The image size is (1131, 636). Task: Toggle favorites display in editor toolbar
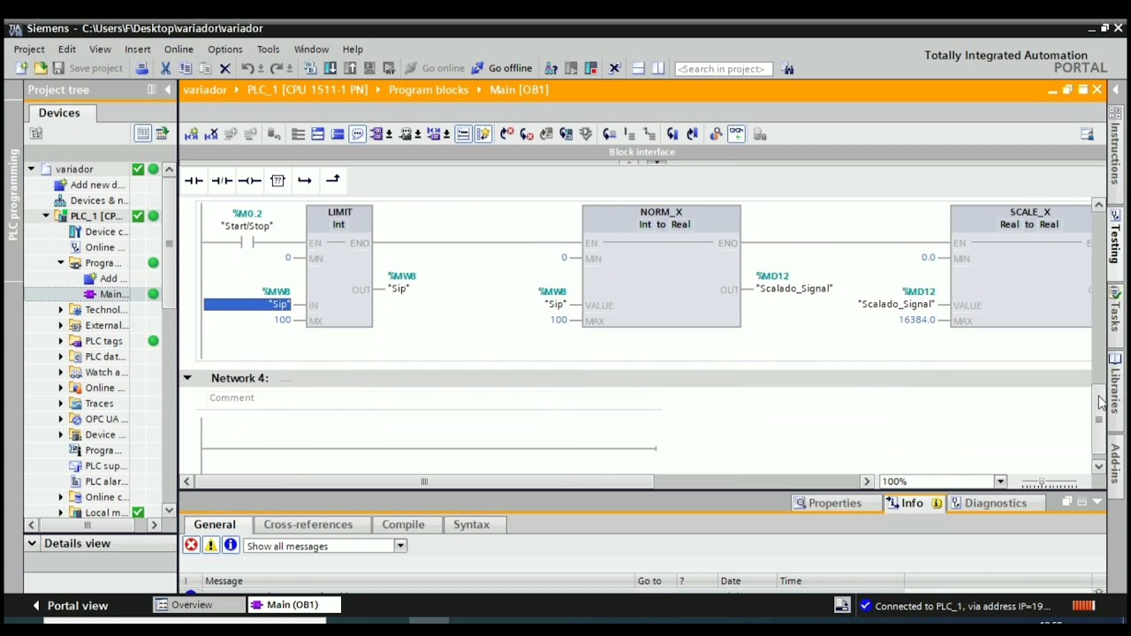pos(482,134)
